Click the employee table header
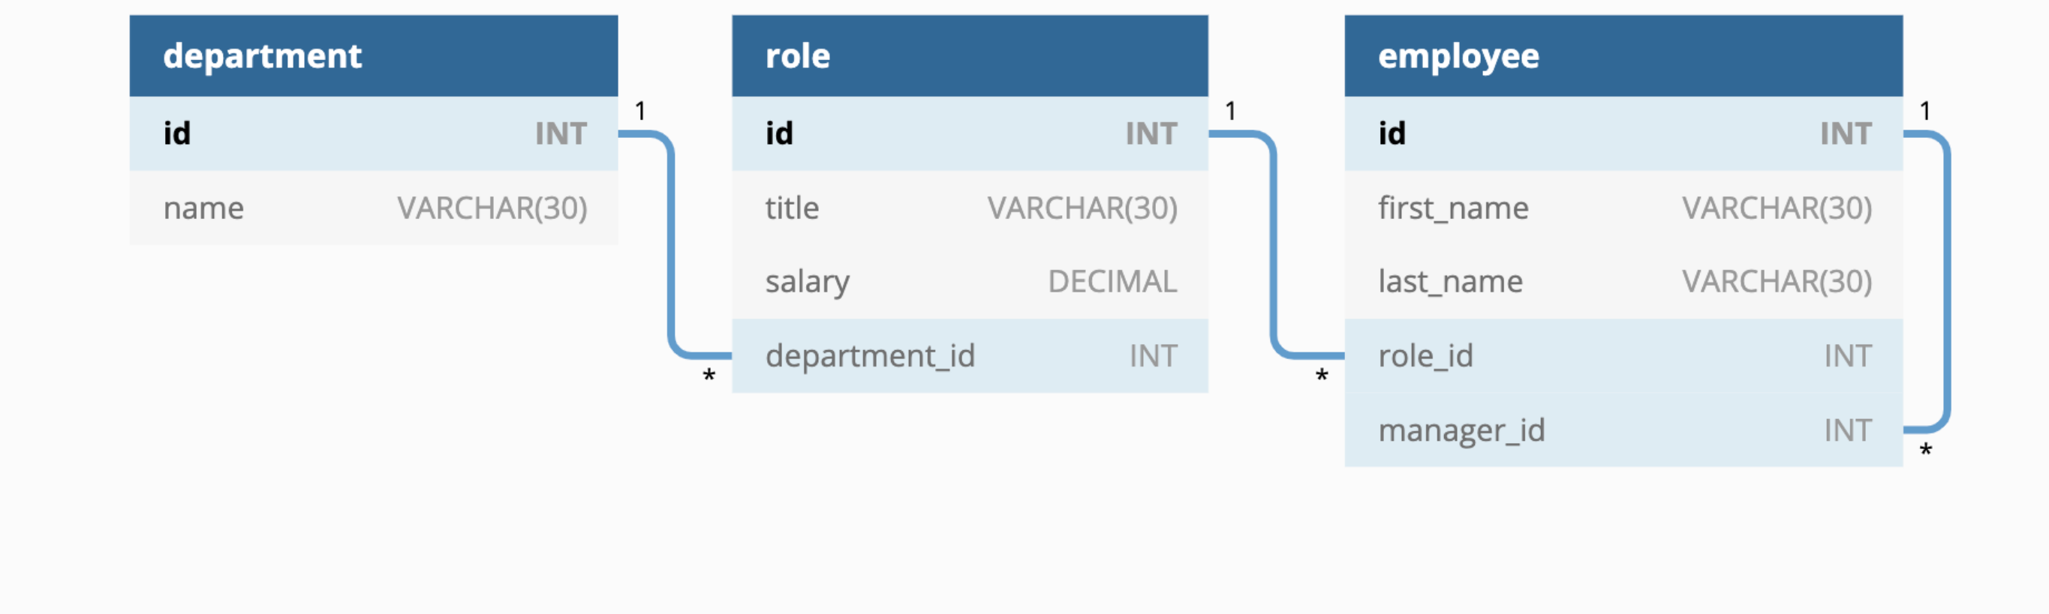The height and width of the screenshot is (614, 2049). click(x=1623, y=55)
